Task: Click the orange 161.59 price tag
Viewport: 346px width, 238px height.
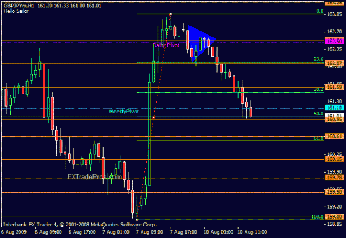Action: (334, 87)
